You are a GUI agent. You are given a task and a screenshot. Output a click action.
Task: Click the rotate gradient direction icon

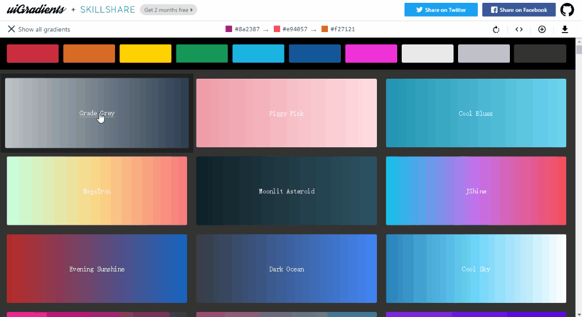pyautogui.click(x=496, y=29)
